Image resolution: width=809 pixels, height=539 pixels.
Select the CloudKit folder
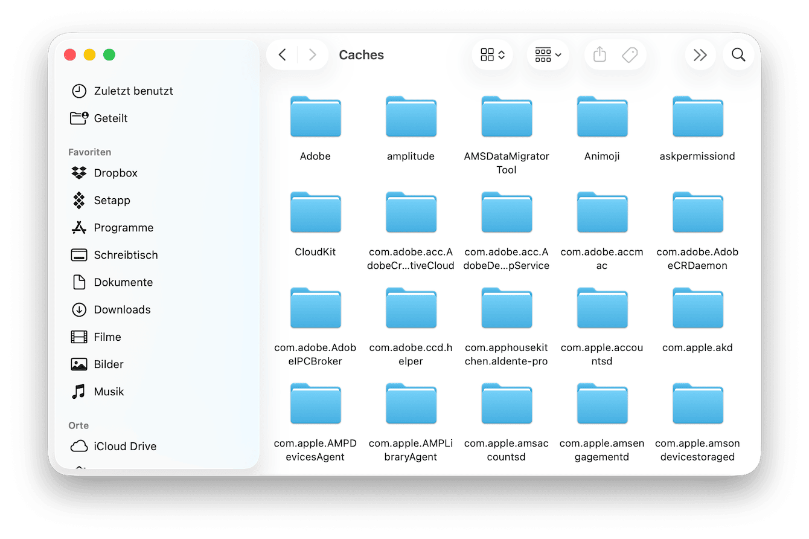pos(315,213)
